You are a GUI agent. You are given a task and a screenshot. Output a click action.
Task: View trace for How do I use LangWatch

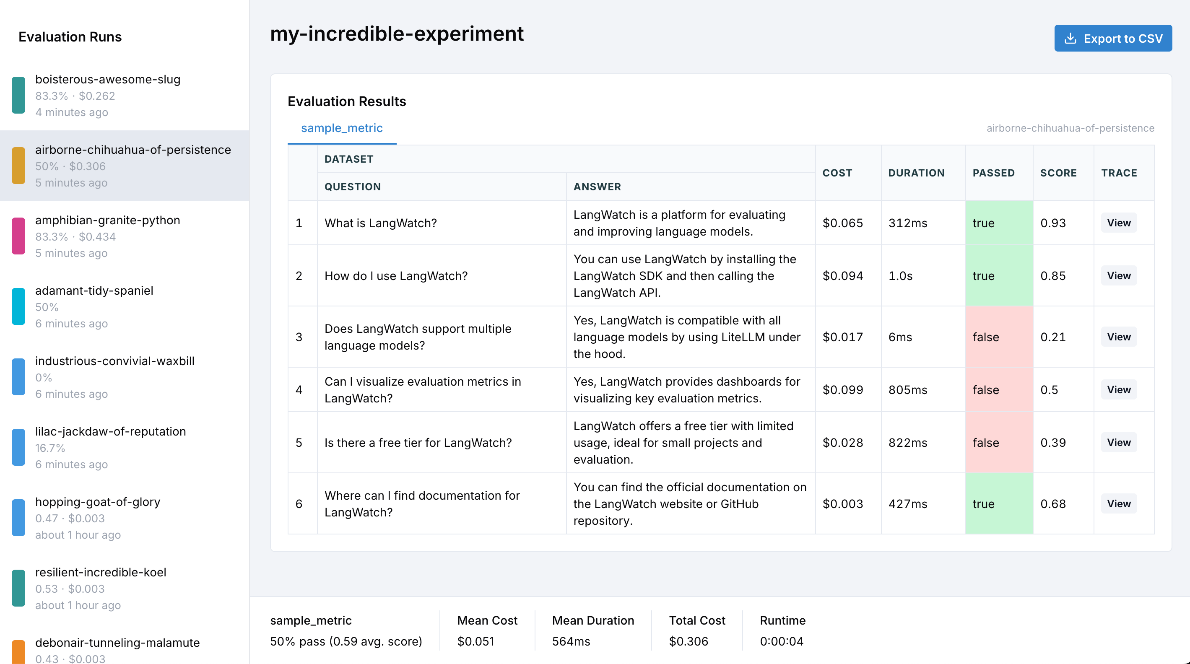point(1118,276)
